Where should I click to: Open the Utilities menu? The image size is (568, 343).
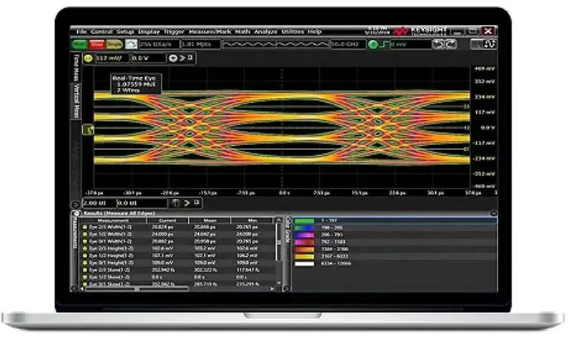click(293, 31)
